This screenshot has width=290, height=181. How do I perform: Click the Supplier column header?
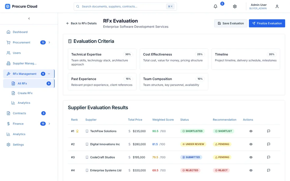pyautogui.click(x=91, y=120)
